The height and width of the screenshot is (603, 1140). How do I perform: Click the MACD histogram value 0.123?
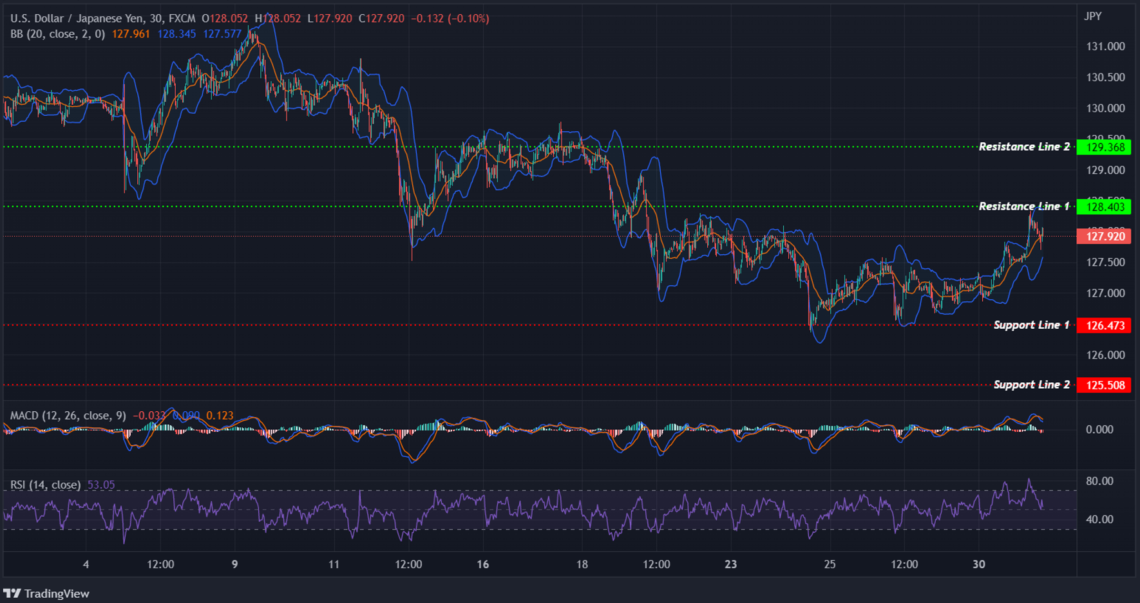click(220, 416)
